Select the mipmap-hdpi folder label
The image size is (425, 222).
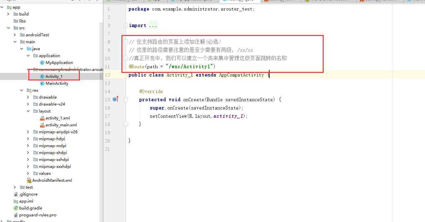point(52,139)
